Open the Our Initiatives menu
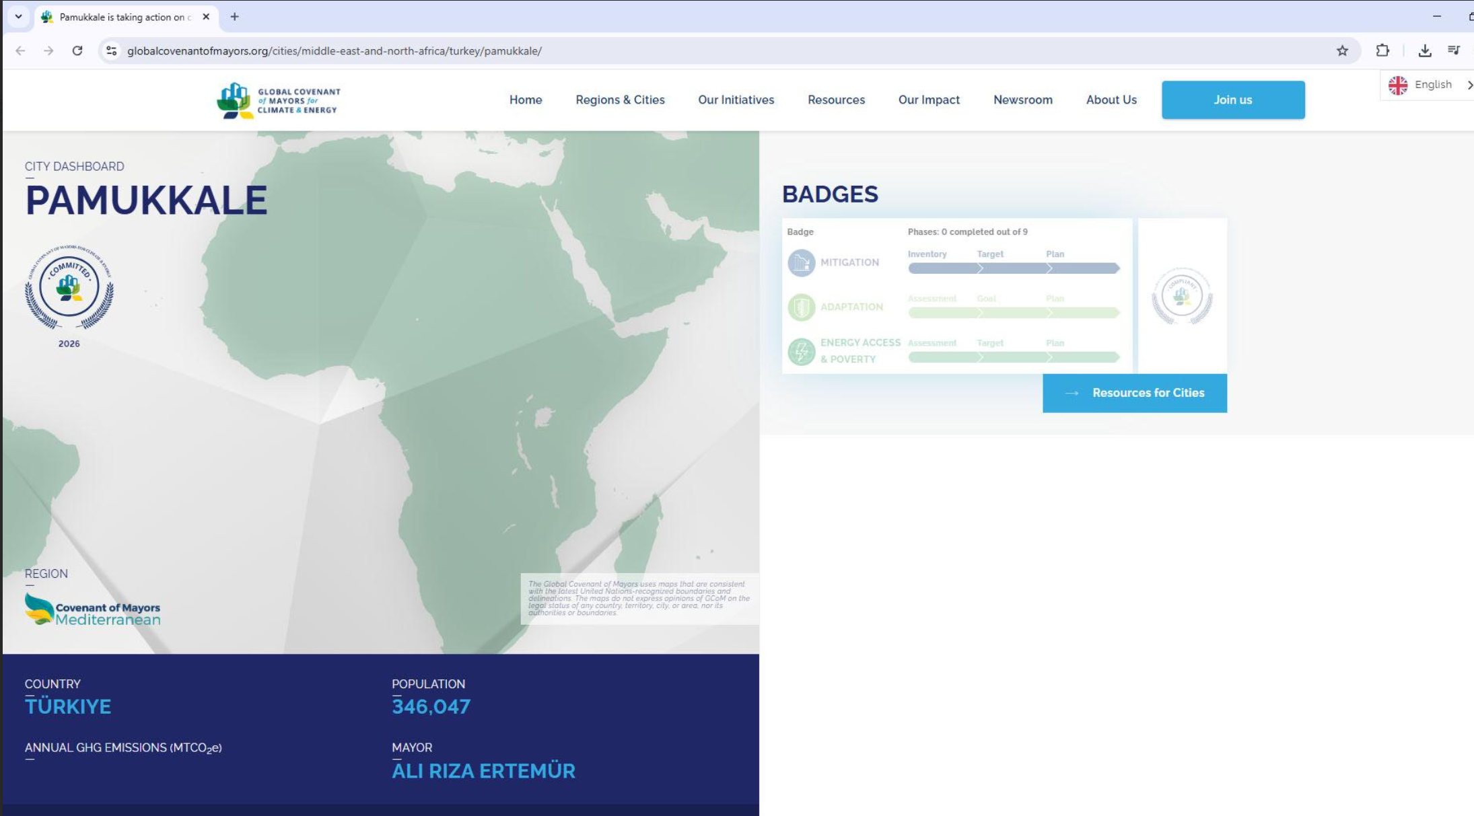This screenshot has width=1474, height=816. point(736,100)
